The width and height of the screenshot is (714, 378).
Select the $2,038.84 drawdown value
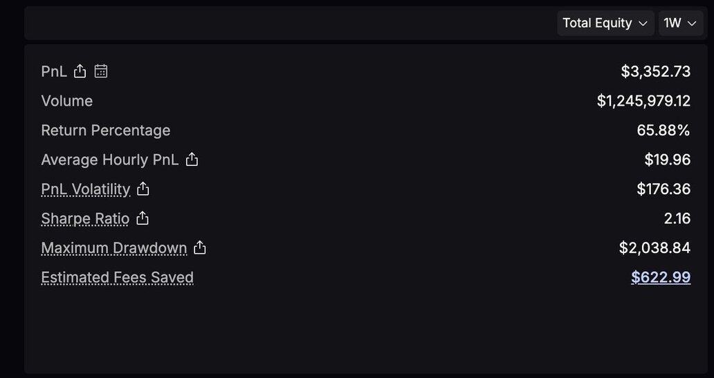coord(654,247)
